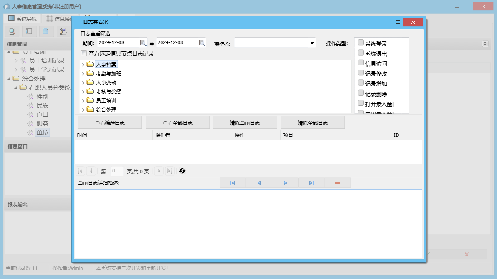This screenshot has height=279, width=497.
Task: Select 单位 in sidebar tree
Action: click(43, 133)
